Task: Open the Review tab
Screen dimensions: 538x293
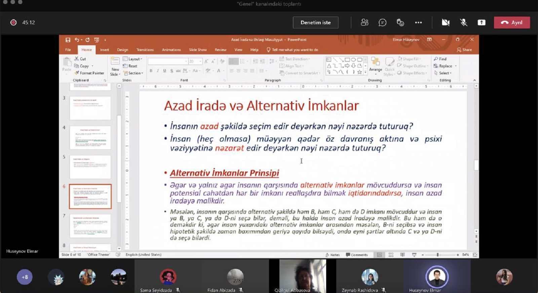Action: click(221, 50)
